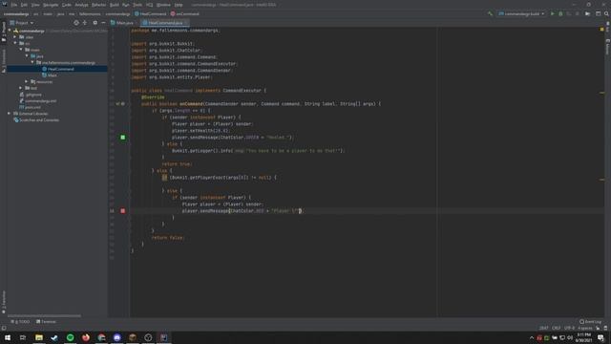Click the implements gutter icon beside onCommand
Screen dimensions: 611x344
117,104
